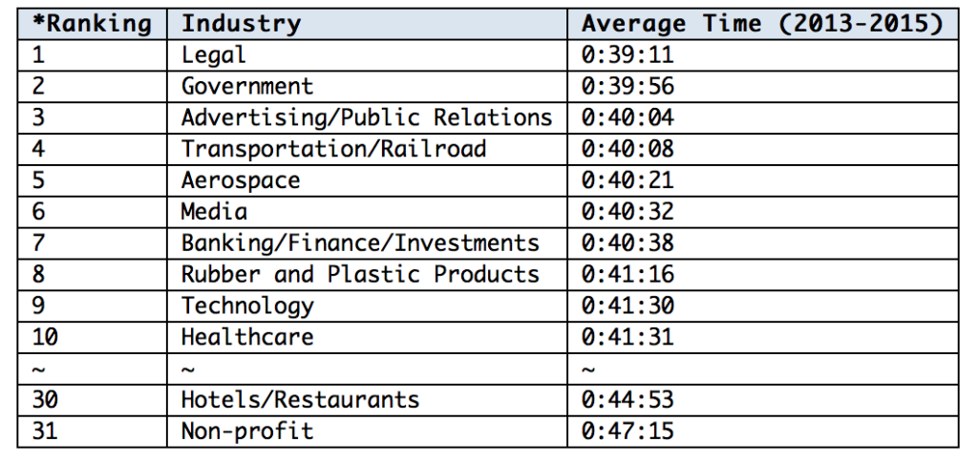Viewport: 978px width, 463px height.
Task: Click the Aerospace industry cell
Action: pos(241,180)
